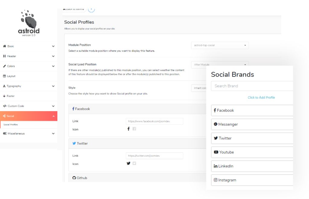Click the Social share icon in sidebar
Image resolution: width=309 pixels, height=199 pixels.
click(x=4, y=116)
